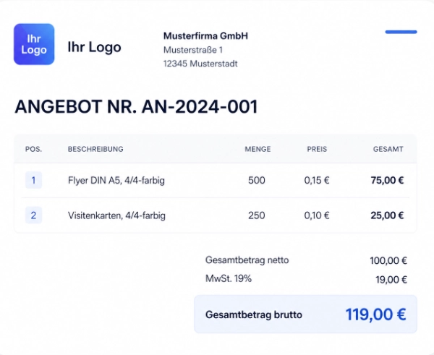The image size is (434, 355).
Task: Select the ANGEBOT NR. AN-2024-001 title
Action: tap(136, 107)
